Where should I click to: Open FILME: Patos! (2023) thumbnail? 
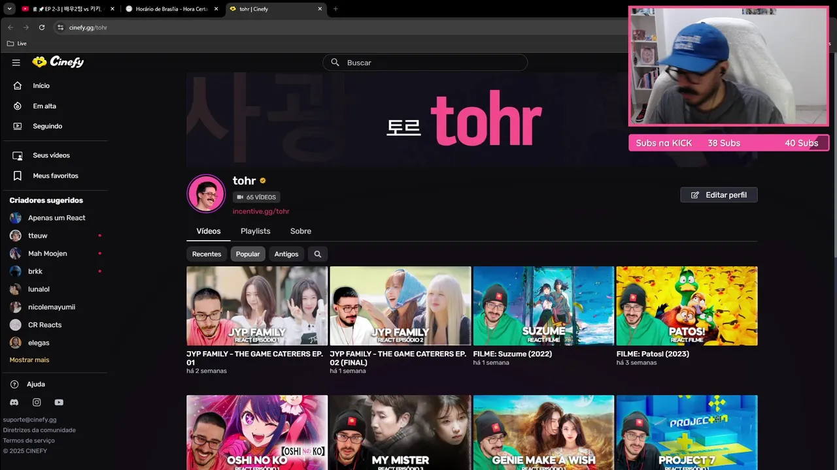(687, 305)
